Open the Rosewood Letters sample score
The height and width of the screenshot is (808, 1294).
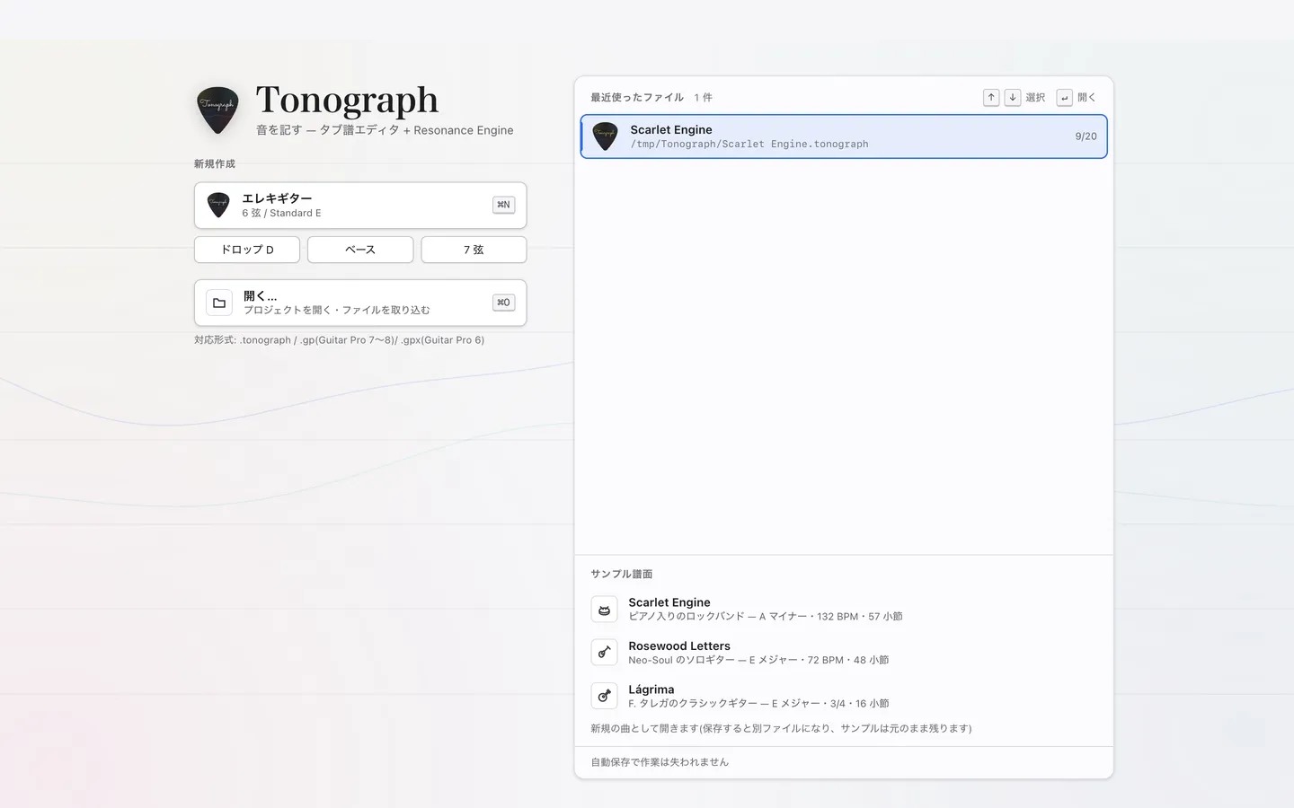point(844,653)
